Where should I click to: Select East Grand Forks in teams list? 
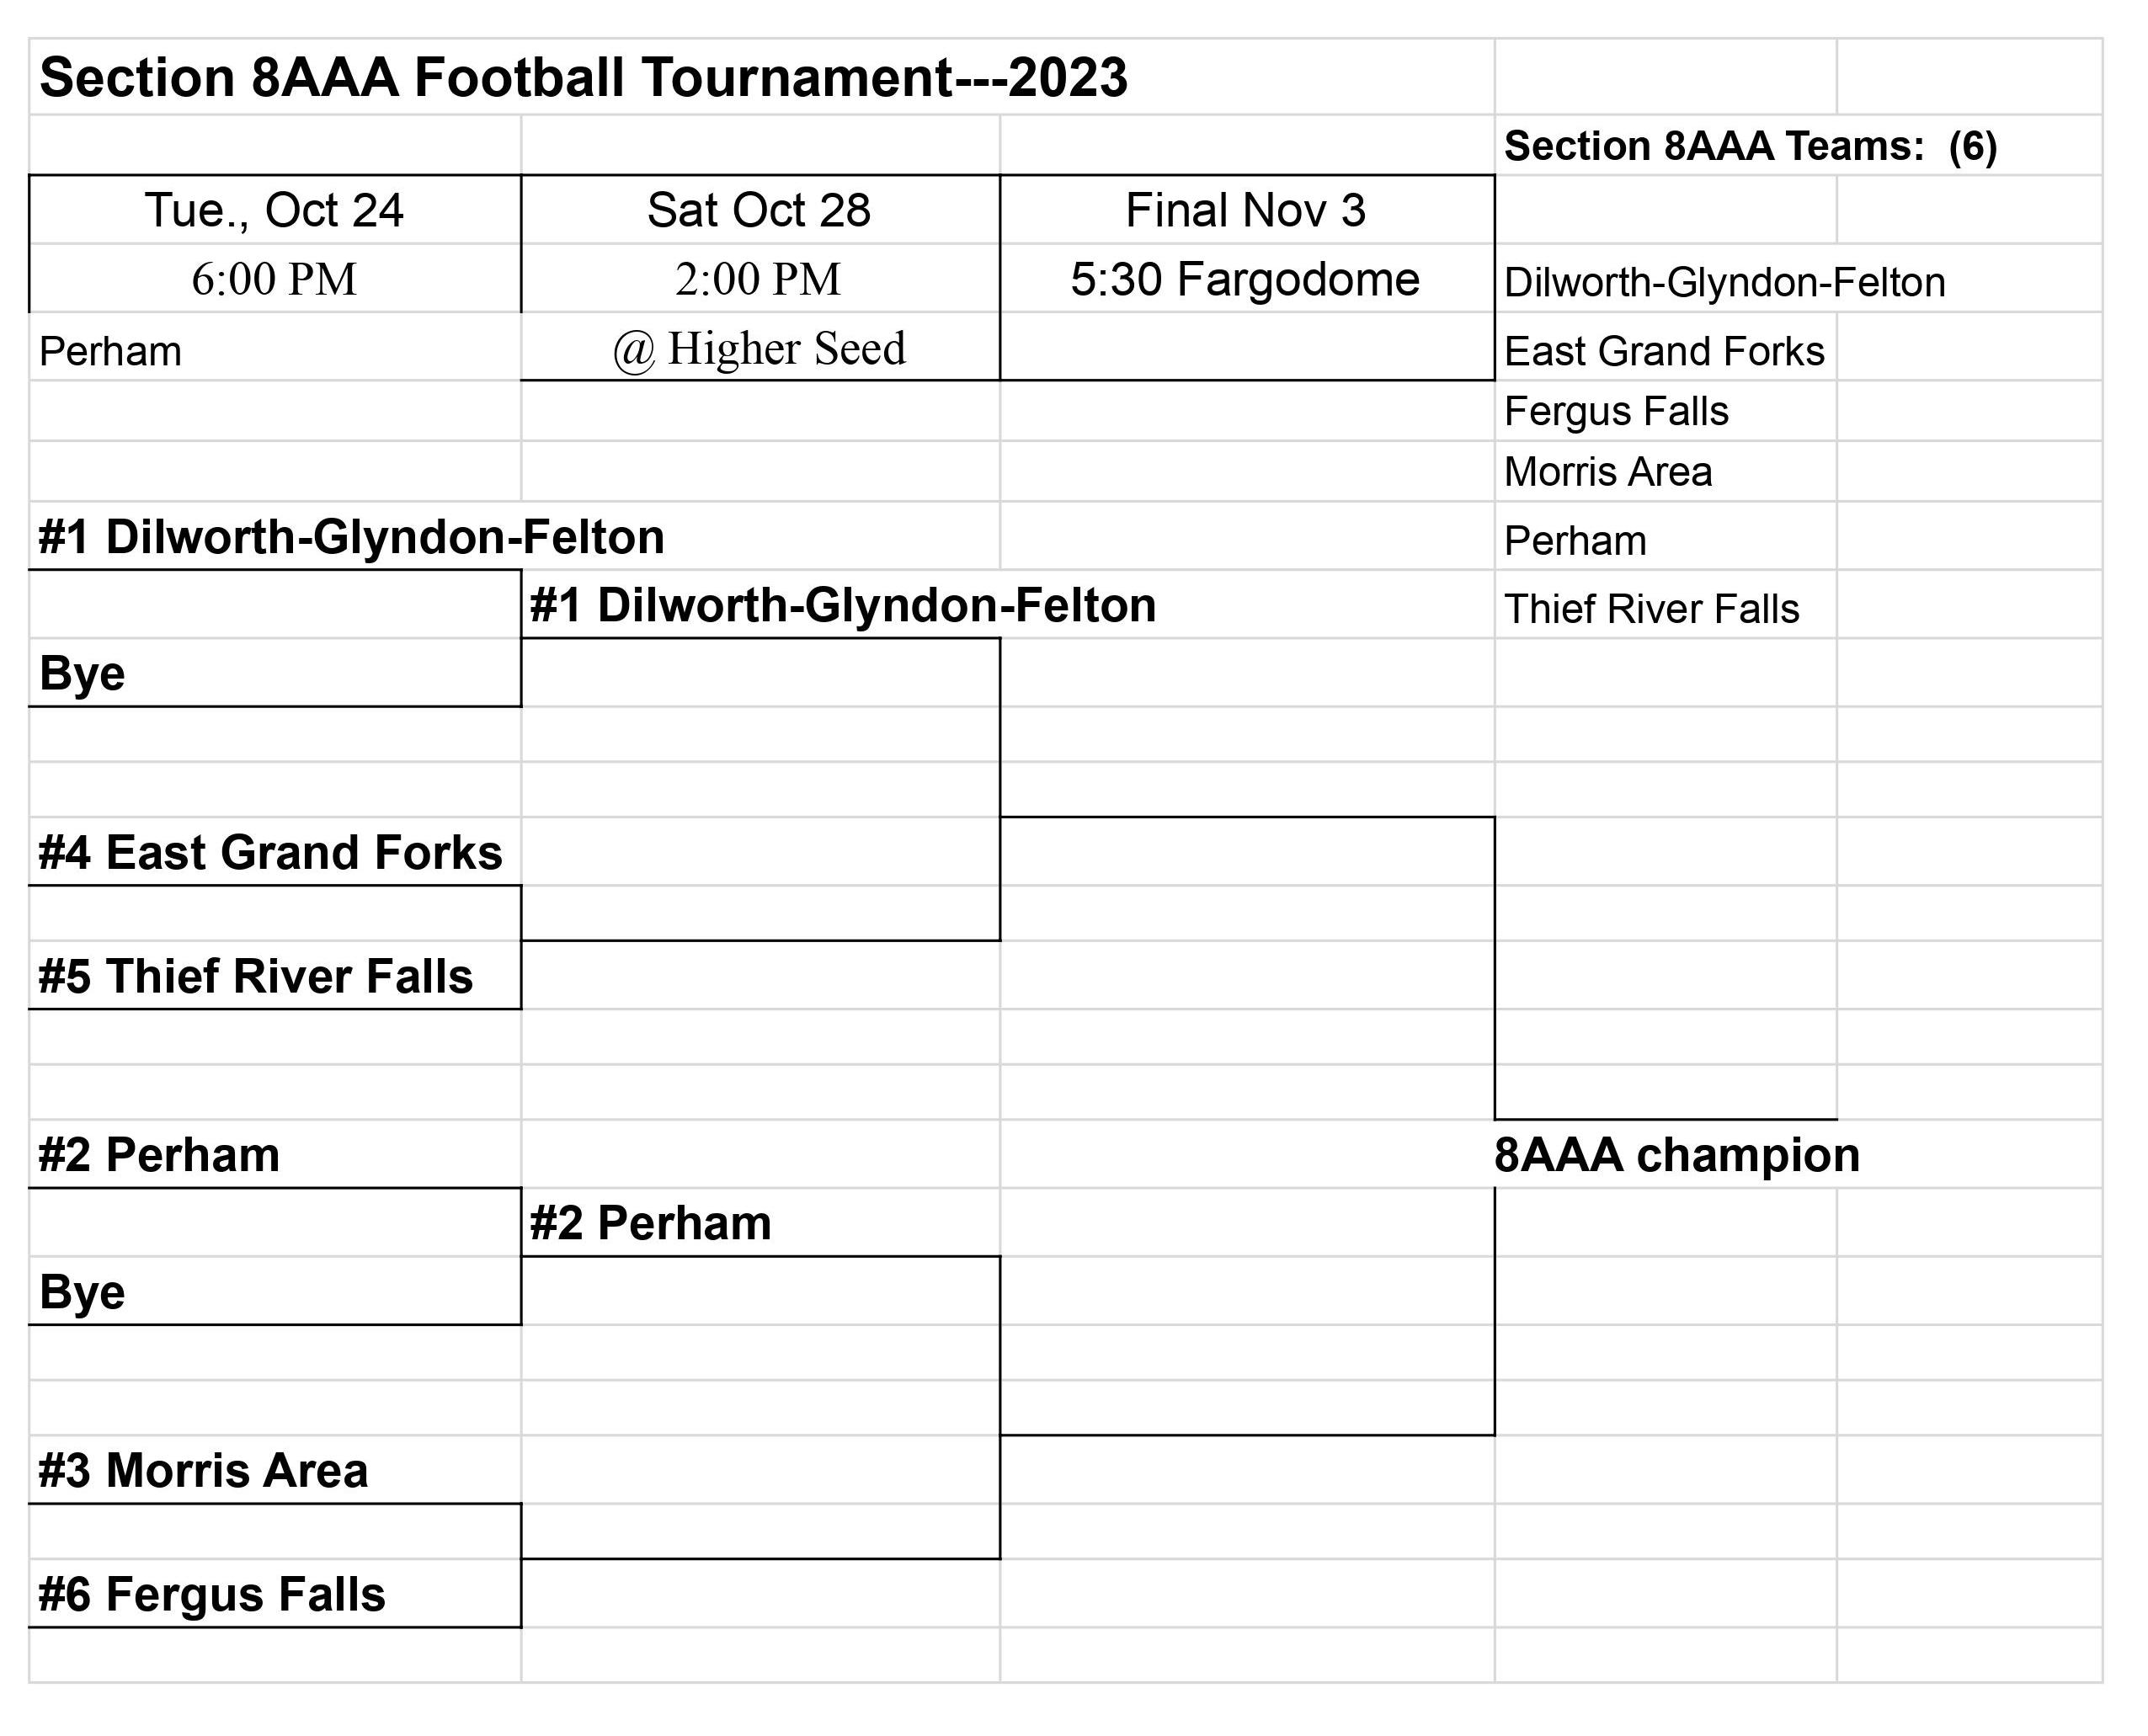(x=1665, y=351)
